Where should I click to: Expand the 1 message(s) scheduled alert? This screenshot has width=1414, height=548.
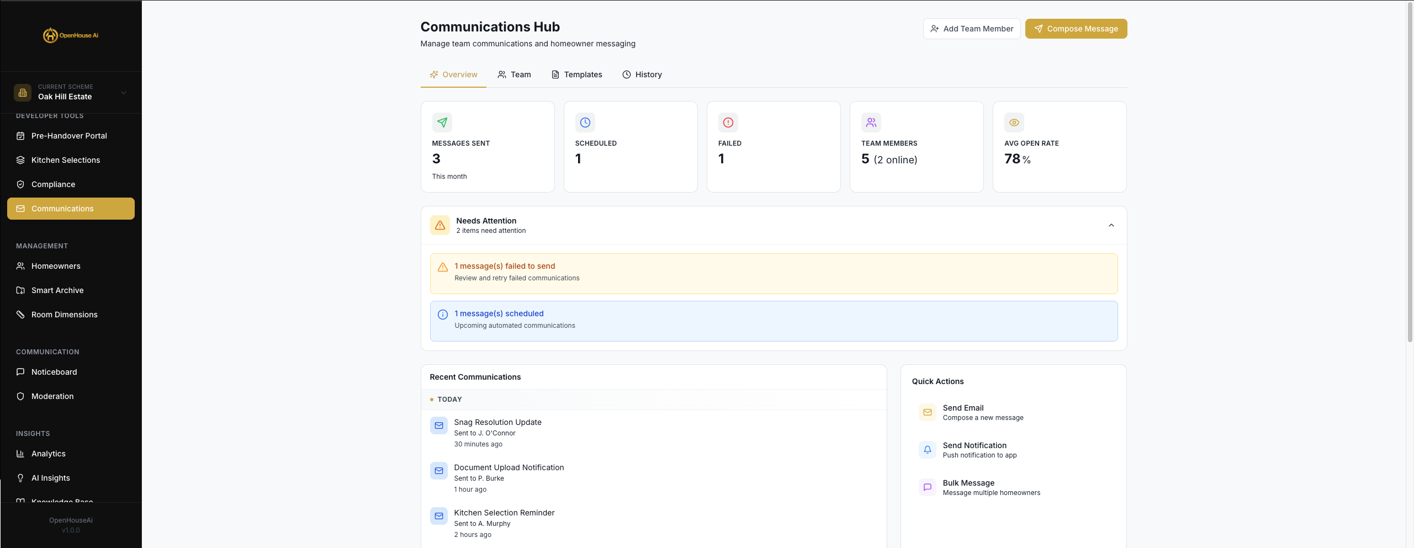(x=773, y=321)
